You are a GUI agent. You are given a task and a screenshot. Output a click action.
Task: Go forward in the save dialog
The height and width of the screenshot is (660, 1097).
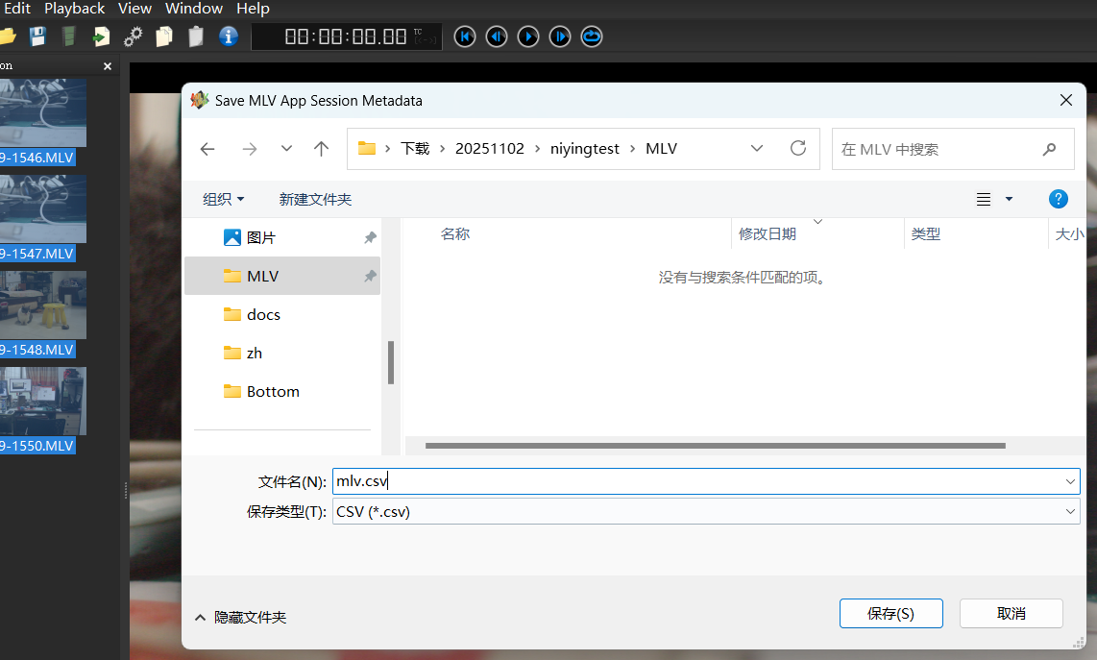point(249,148)
